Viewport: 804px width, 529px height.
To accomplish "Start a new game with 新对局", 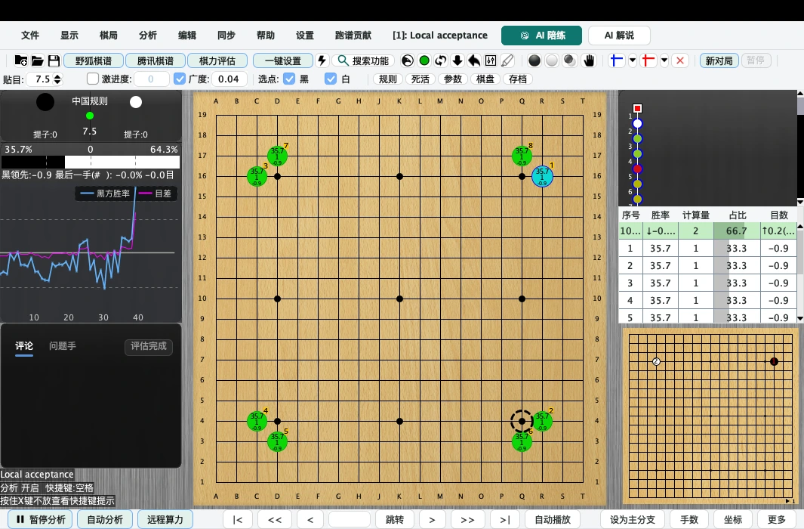I will 719,60.
